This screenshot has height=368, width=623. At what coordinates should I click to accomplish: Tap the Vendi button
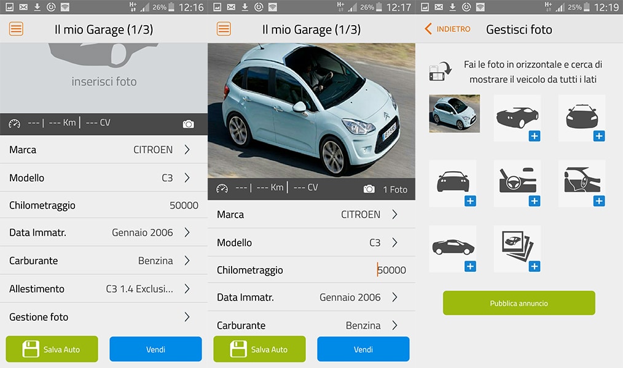(x=155, y=349)
